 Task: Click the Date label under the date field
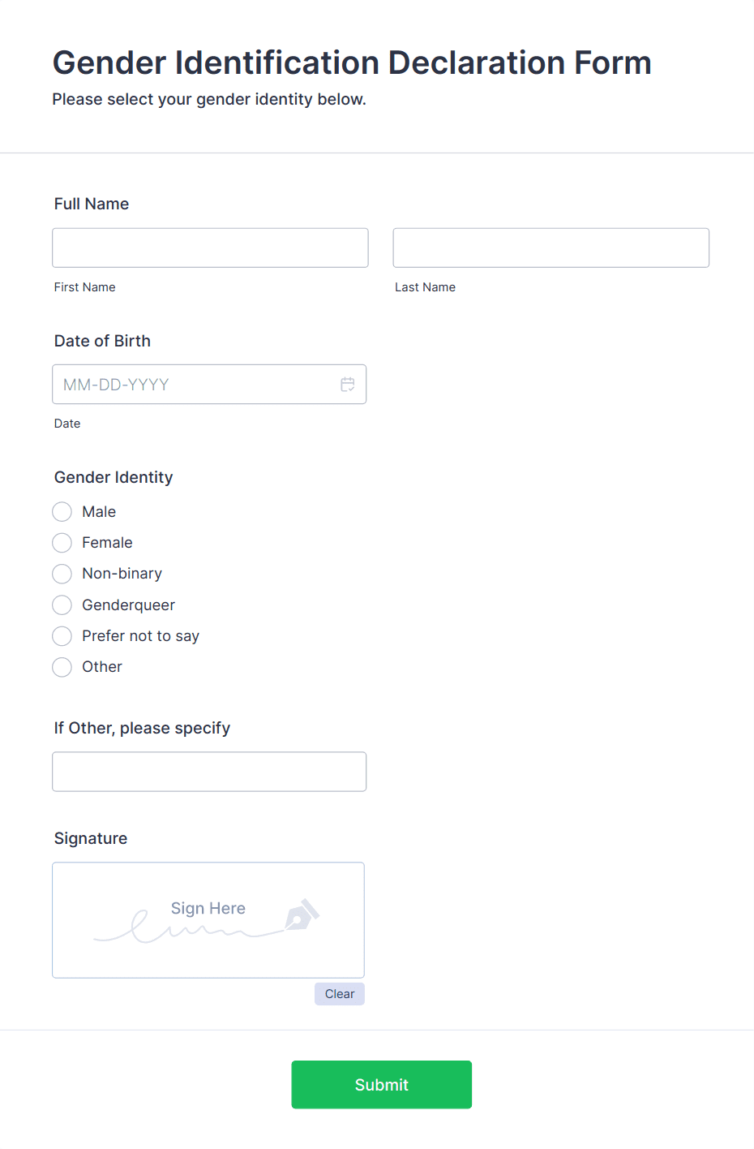[67, 423]
